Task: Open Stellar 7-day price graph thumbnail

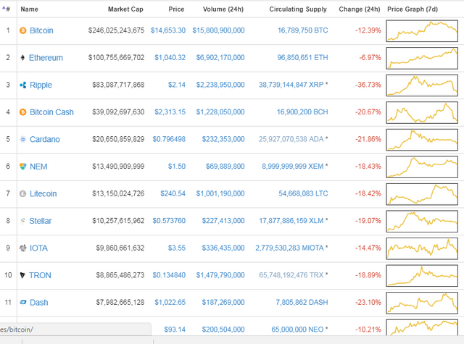Action: [x=422, y=221]
